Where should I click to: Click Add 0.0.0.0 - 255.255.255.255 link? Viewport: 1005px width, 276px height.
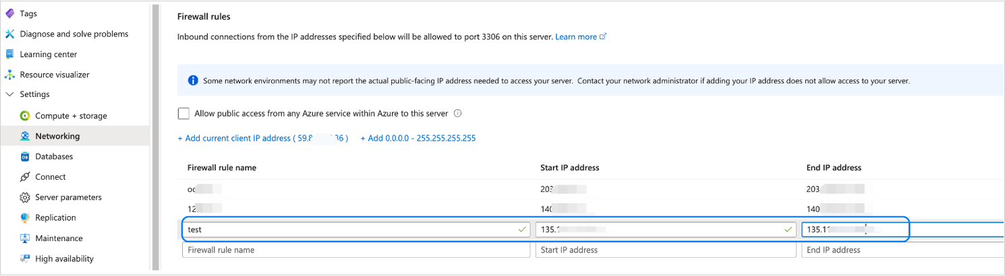(x=418, y=139)
